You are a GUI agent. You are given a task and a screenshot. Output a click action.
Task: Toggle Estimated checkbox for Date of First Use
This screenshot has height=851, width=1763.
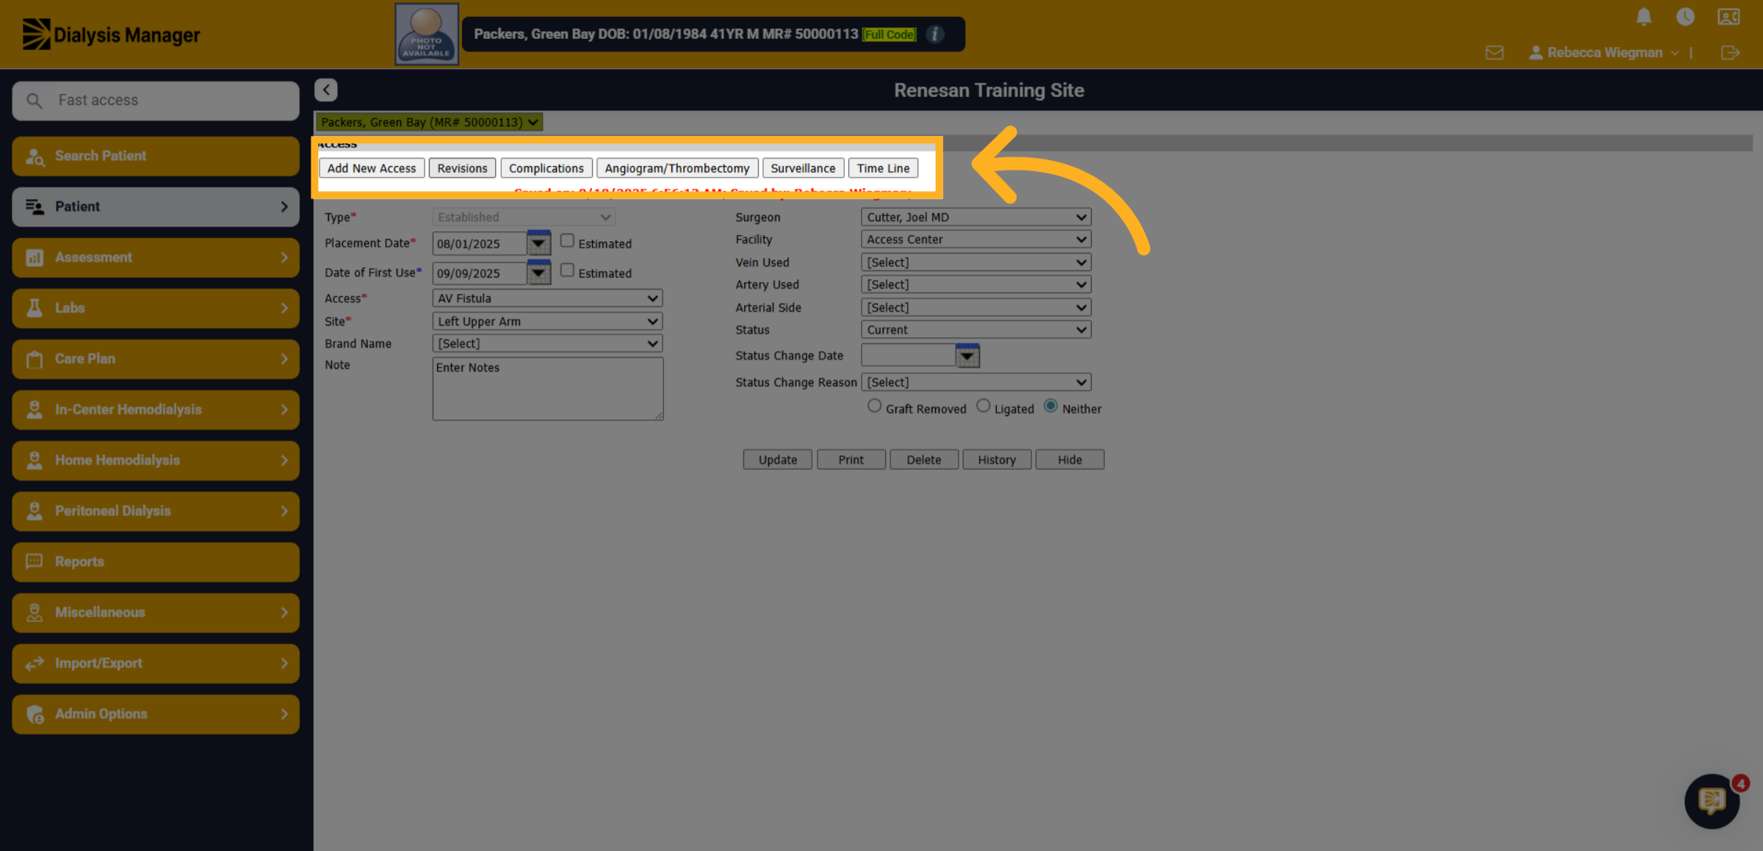[567, 270]
